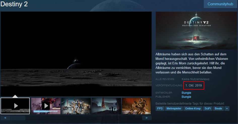Click the PUBLISHER label
The image size is (238, 124).
tap(163, 97)
